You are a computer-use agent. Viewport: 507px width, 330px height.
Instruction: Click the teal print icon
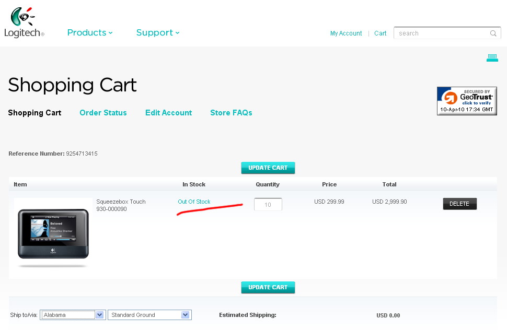click(492, 58)
